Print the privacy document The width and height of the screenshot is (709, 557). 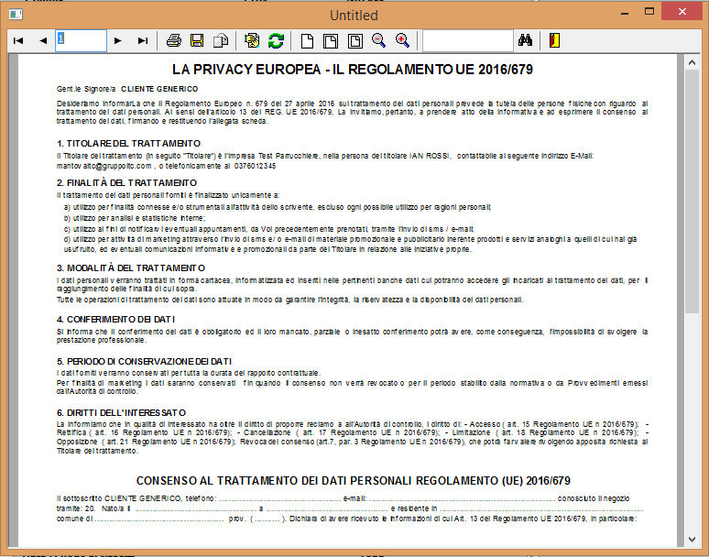(x=174, y=41)
